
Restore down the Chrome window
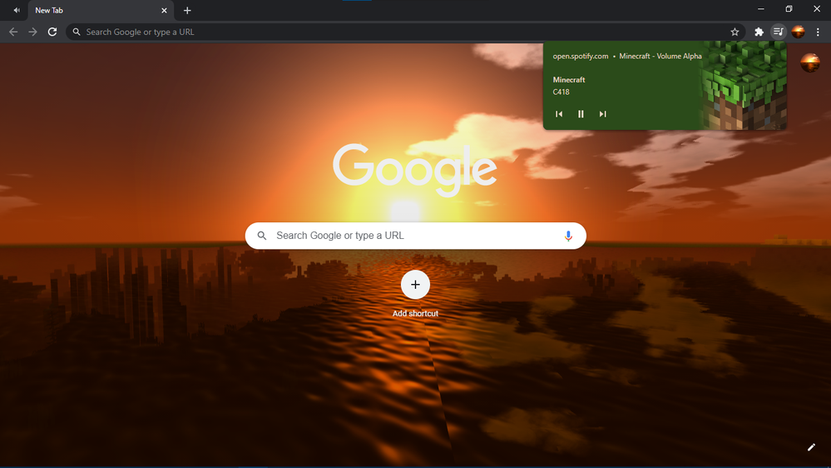click(x=789, y=9)
